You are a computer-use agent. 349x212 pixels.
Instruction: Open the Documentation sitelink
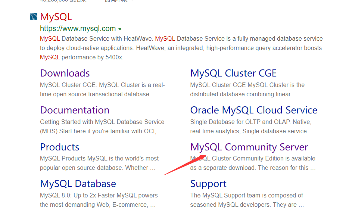click(75, 110)
